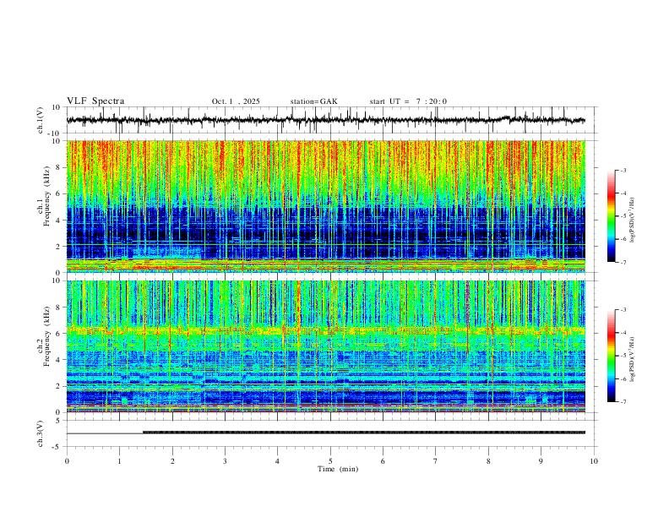Select the date text "Oct. 1 , 2025"
669x517 pixels.
tap(236, 101)
